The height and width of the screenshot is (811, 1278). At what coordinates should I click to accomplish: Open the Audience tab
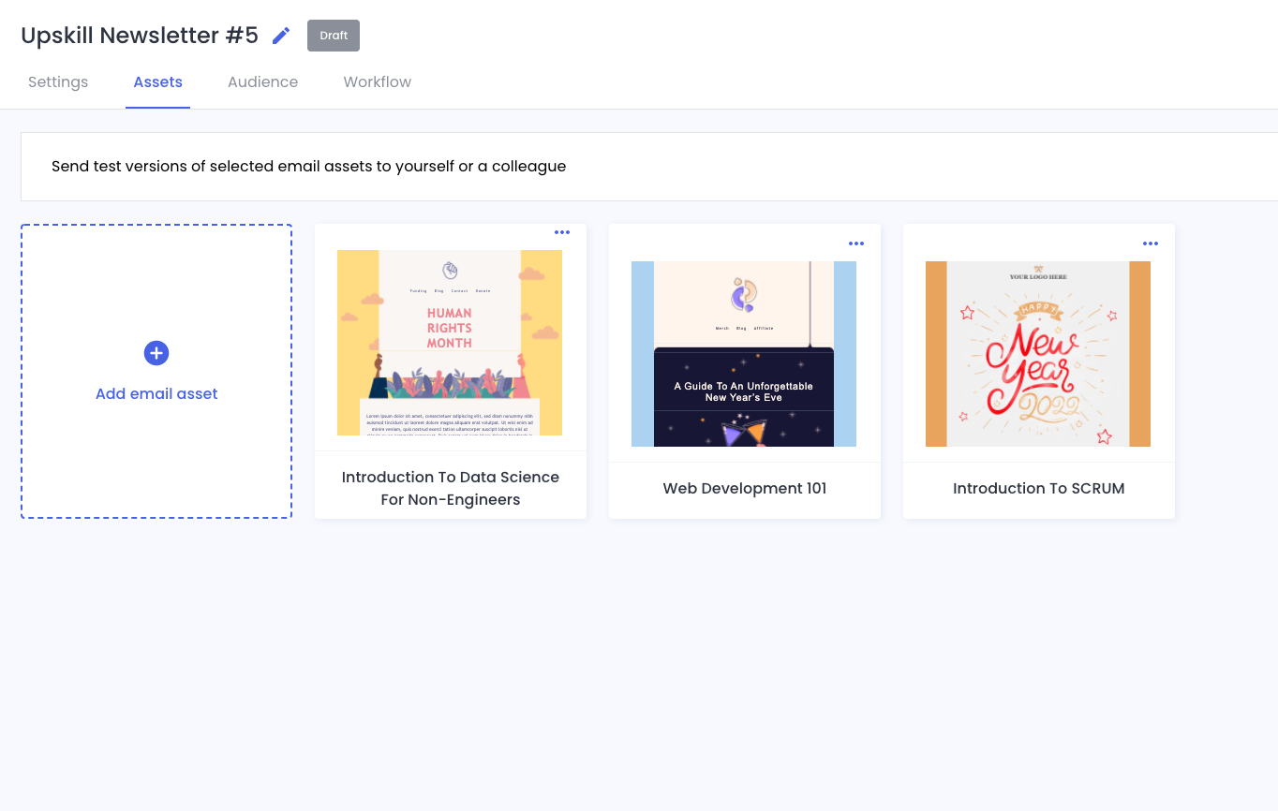(262, 82)
